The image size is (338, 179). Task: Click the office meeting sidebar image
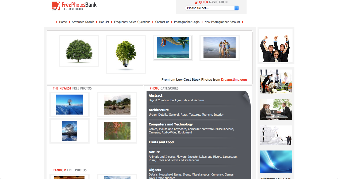pos(276,81)
